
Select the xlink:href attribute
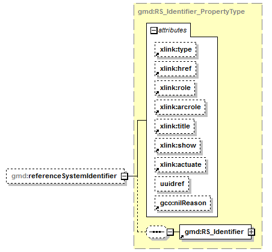(x=176, y=68)
